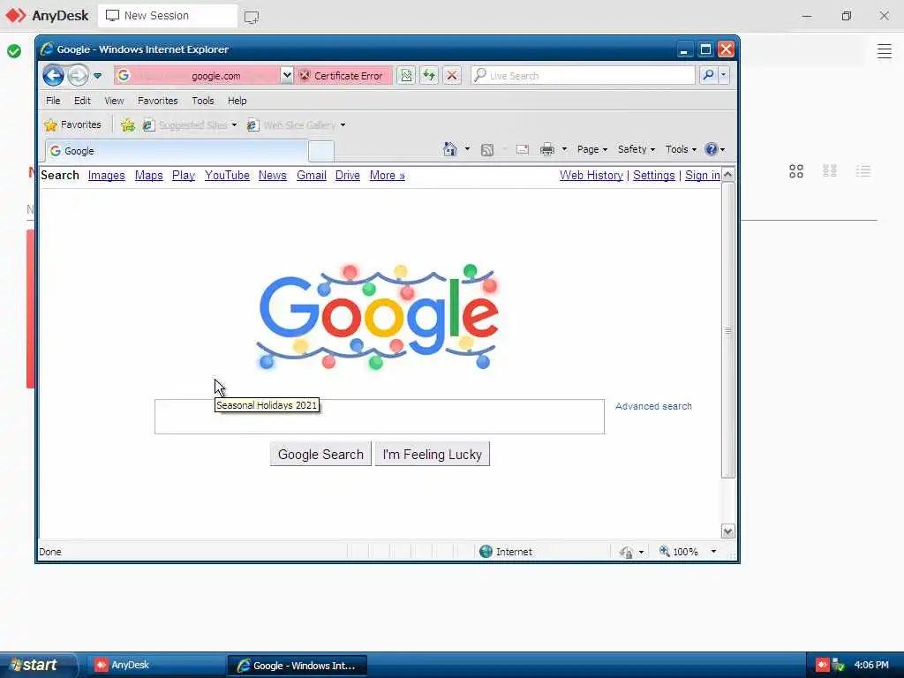Image resolution: width=904 pixels, height=678 pixels.
Task: Open the search provider dropdown arrow
Action: [x=724, y=76]
